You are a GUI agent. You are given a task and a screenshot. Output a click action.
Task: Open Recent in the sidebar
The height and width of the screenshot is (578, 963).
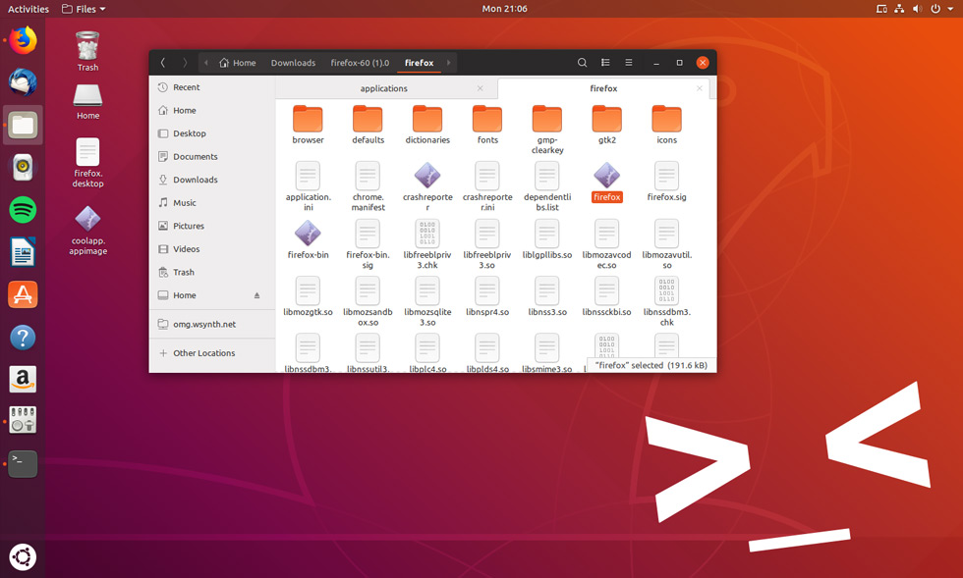pos(212,87)
